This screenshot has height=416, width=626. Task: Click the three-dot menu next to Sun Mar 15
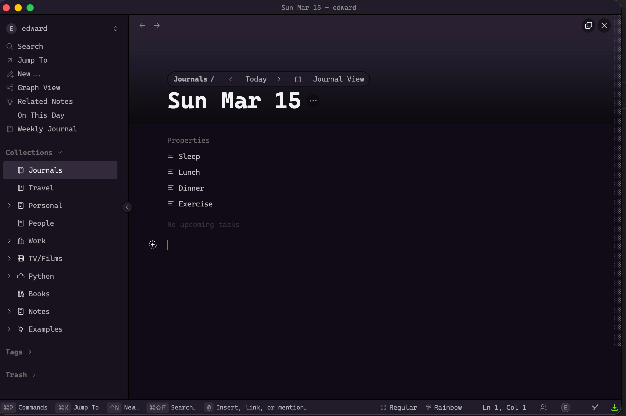(x=313, y=101)
